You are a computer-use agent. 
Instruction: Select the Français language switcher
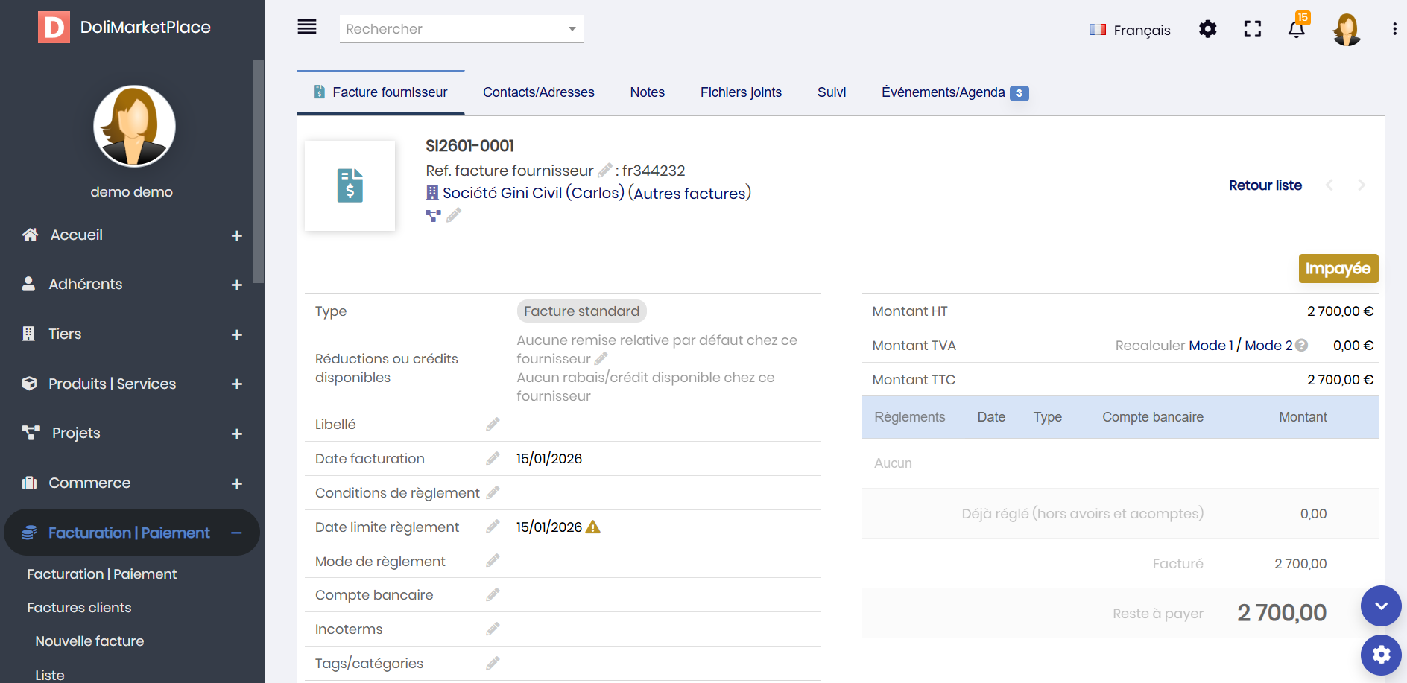pos(1130,30)
